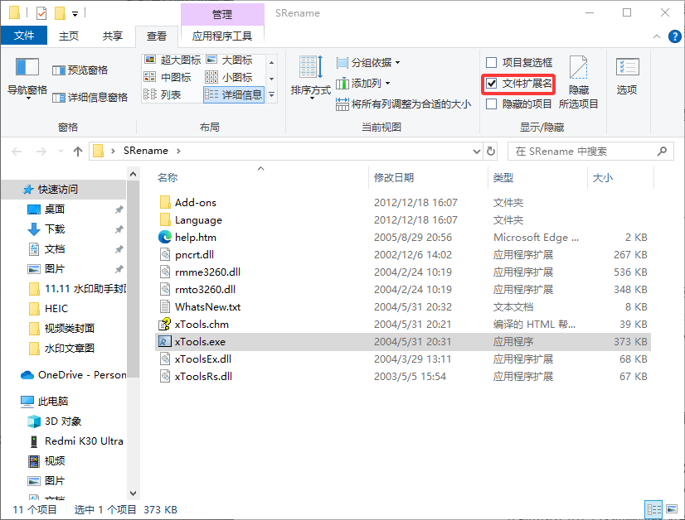The height and width of the screenshot is (520, 685).
Task: Toggle the Details pane
Action: [90, 97]
